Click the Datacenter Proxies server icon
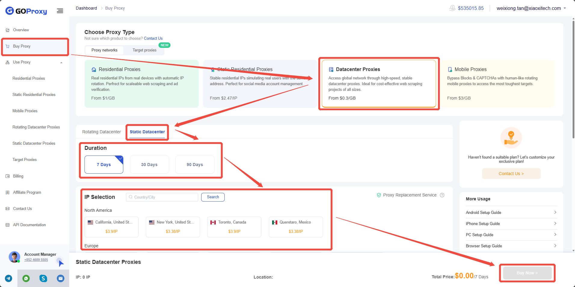 [331, 69]
